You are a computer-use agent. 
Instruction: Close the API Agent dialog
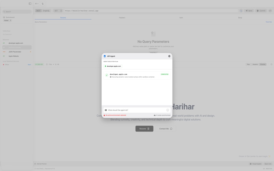coord(169,56)
